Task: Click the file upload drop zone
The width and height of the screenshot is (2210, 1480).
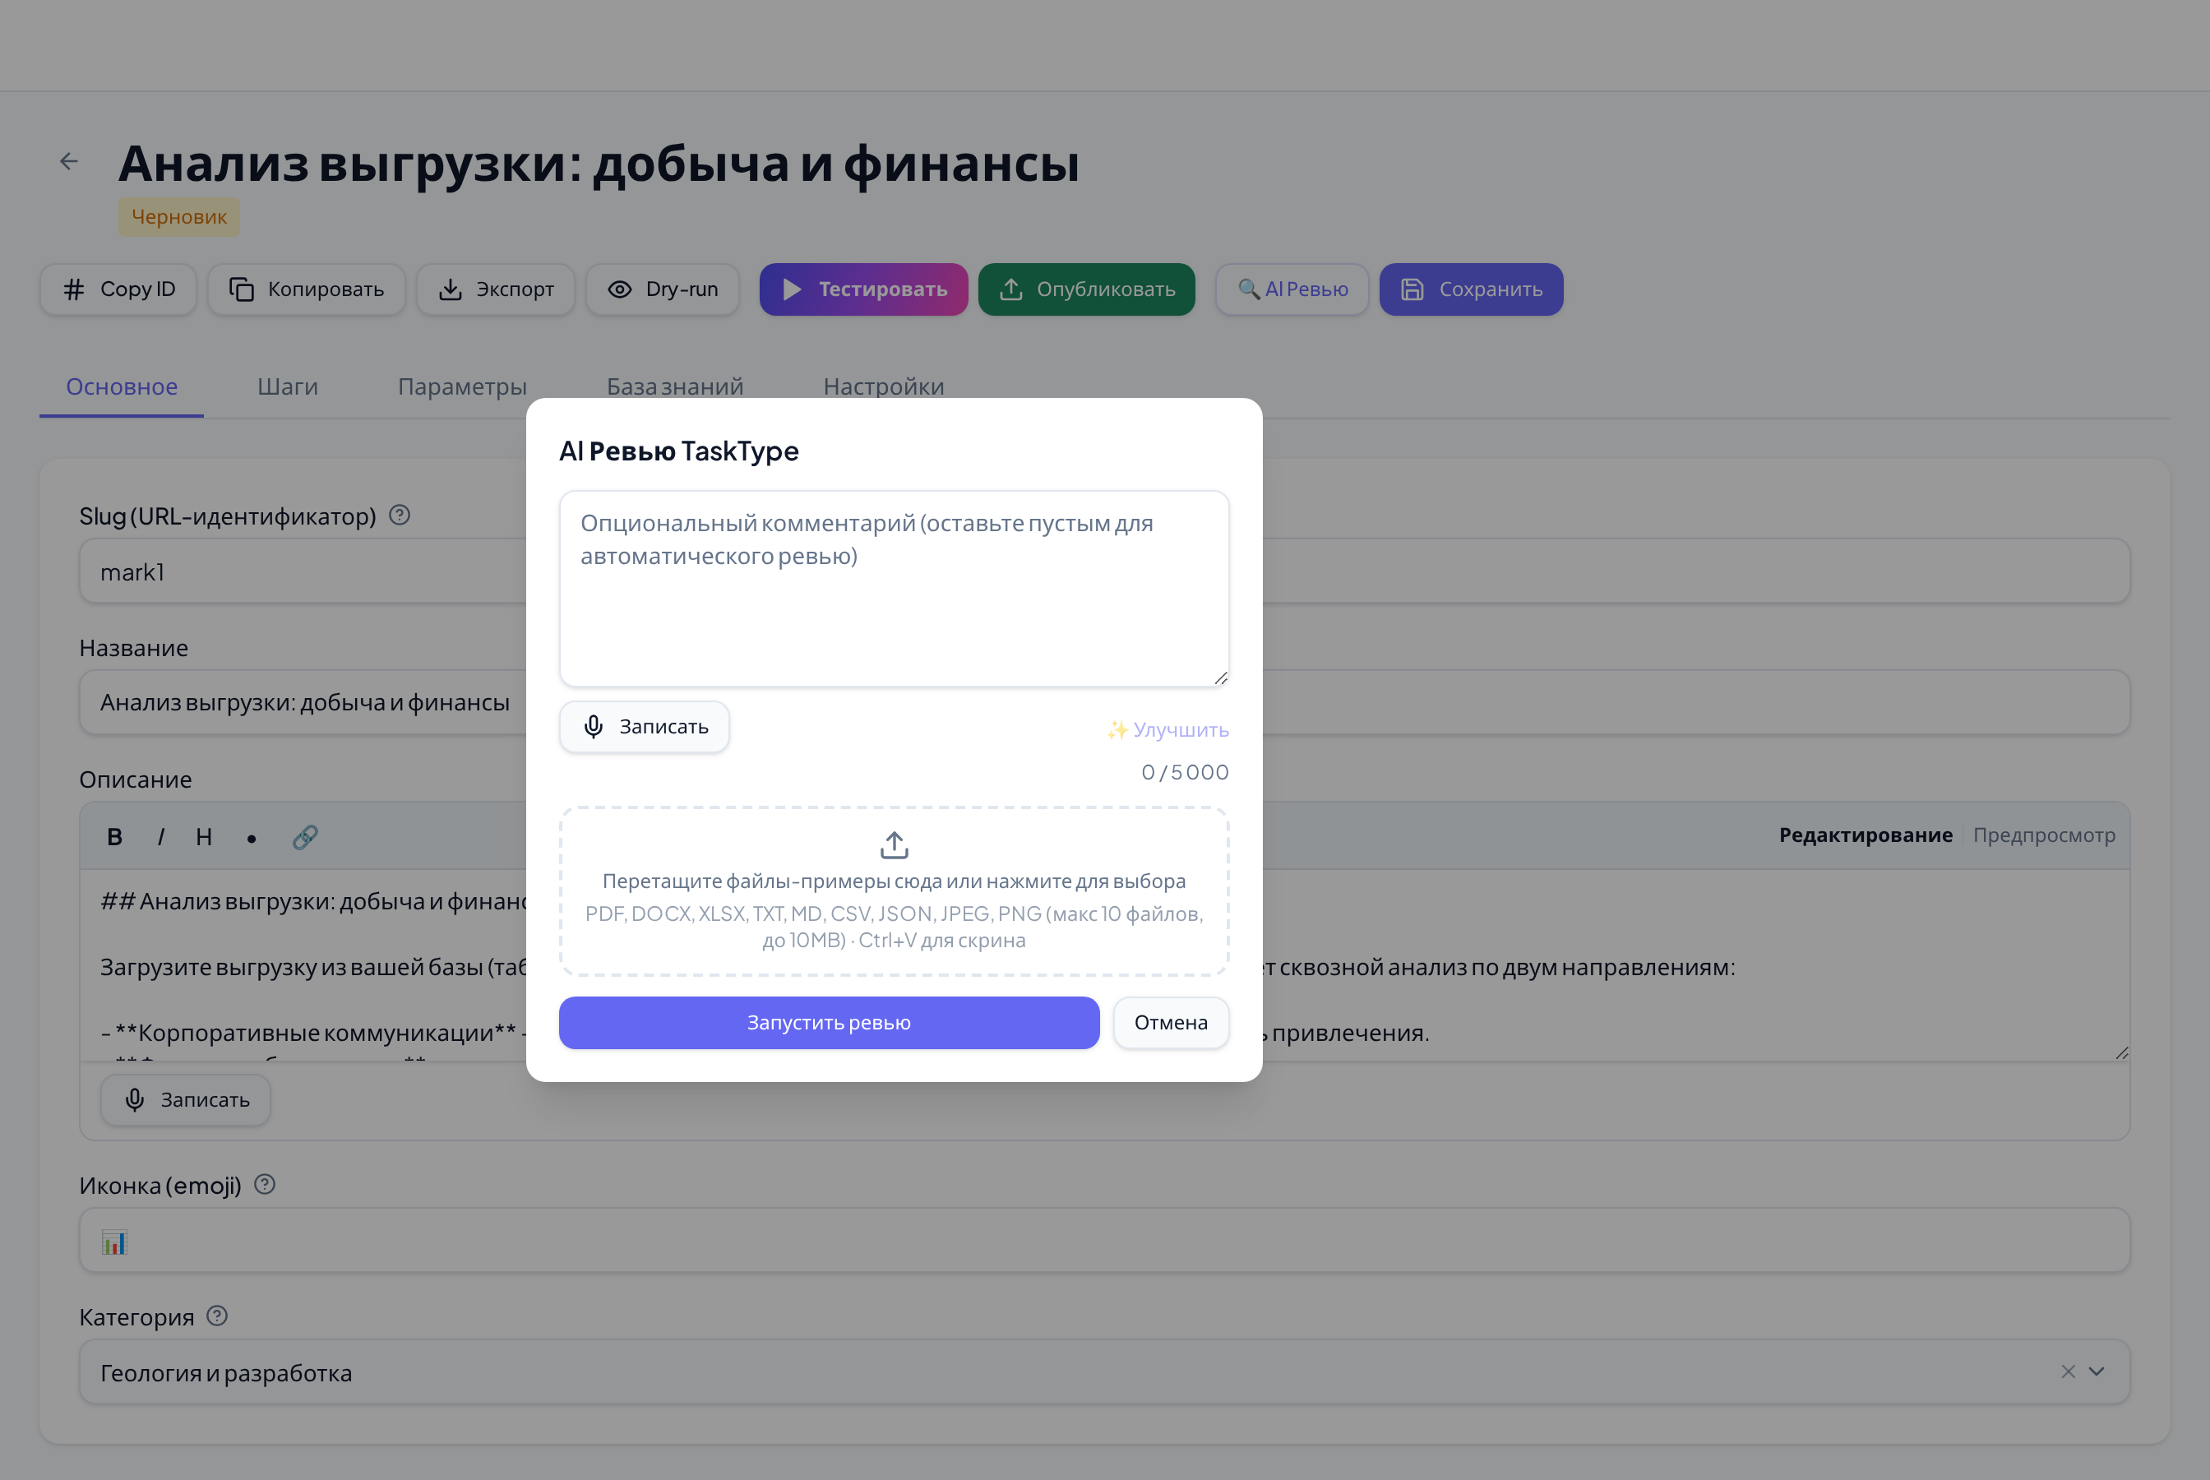Action: [x=894, y=891]
